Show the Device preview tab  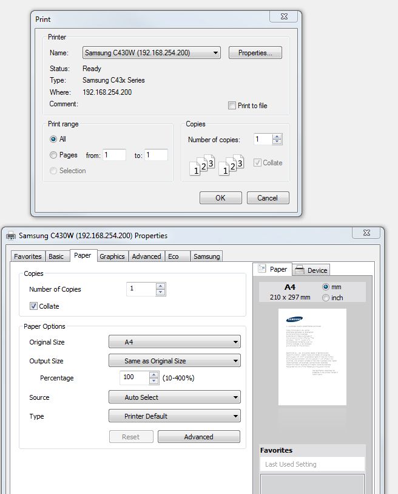point(311,270)
